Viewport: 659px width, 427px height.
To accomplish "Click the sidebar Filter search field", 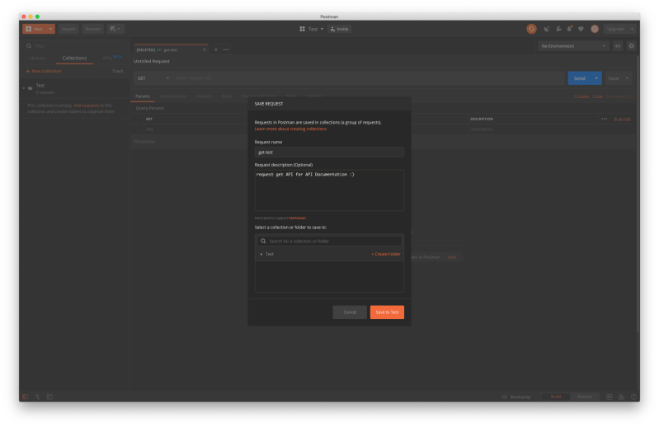I will [76, 46].
